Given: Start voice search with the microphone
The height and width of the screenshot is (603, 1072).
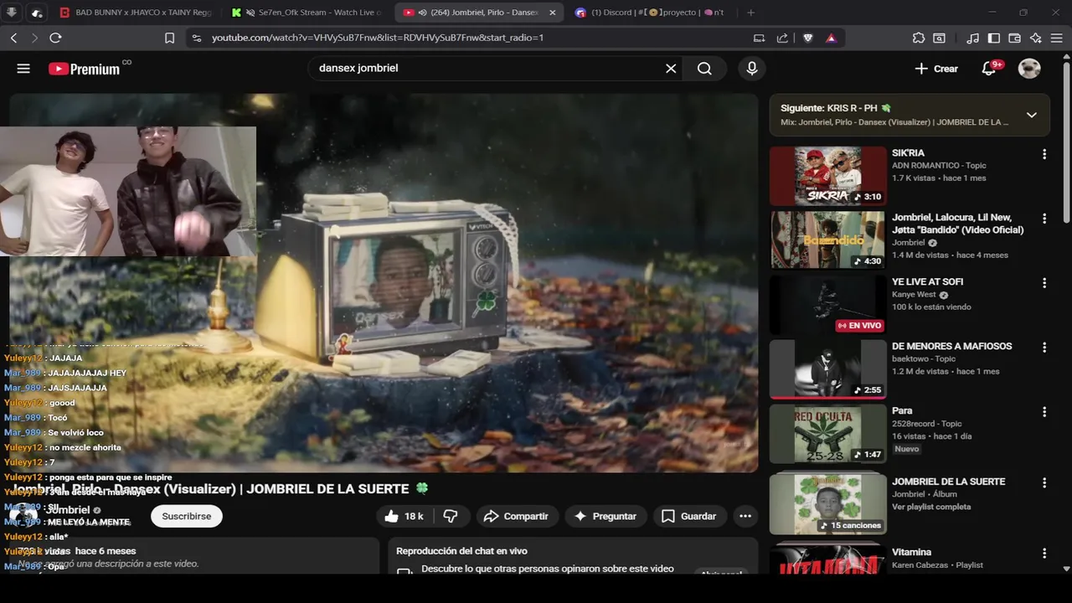Looking at the screenshot, I should point(752,69).
